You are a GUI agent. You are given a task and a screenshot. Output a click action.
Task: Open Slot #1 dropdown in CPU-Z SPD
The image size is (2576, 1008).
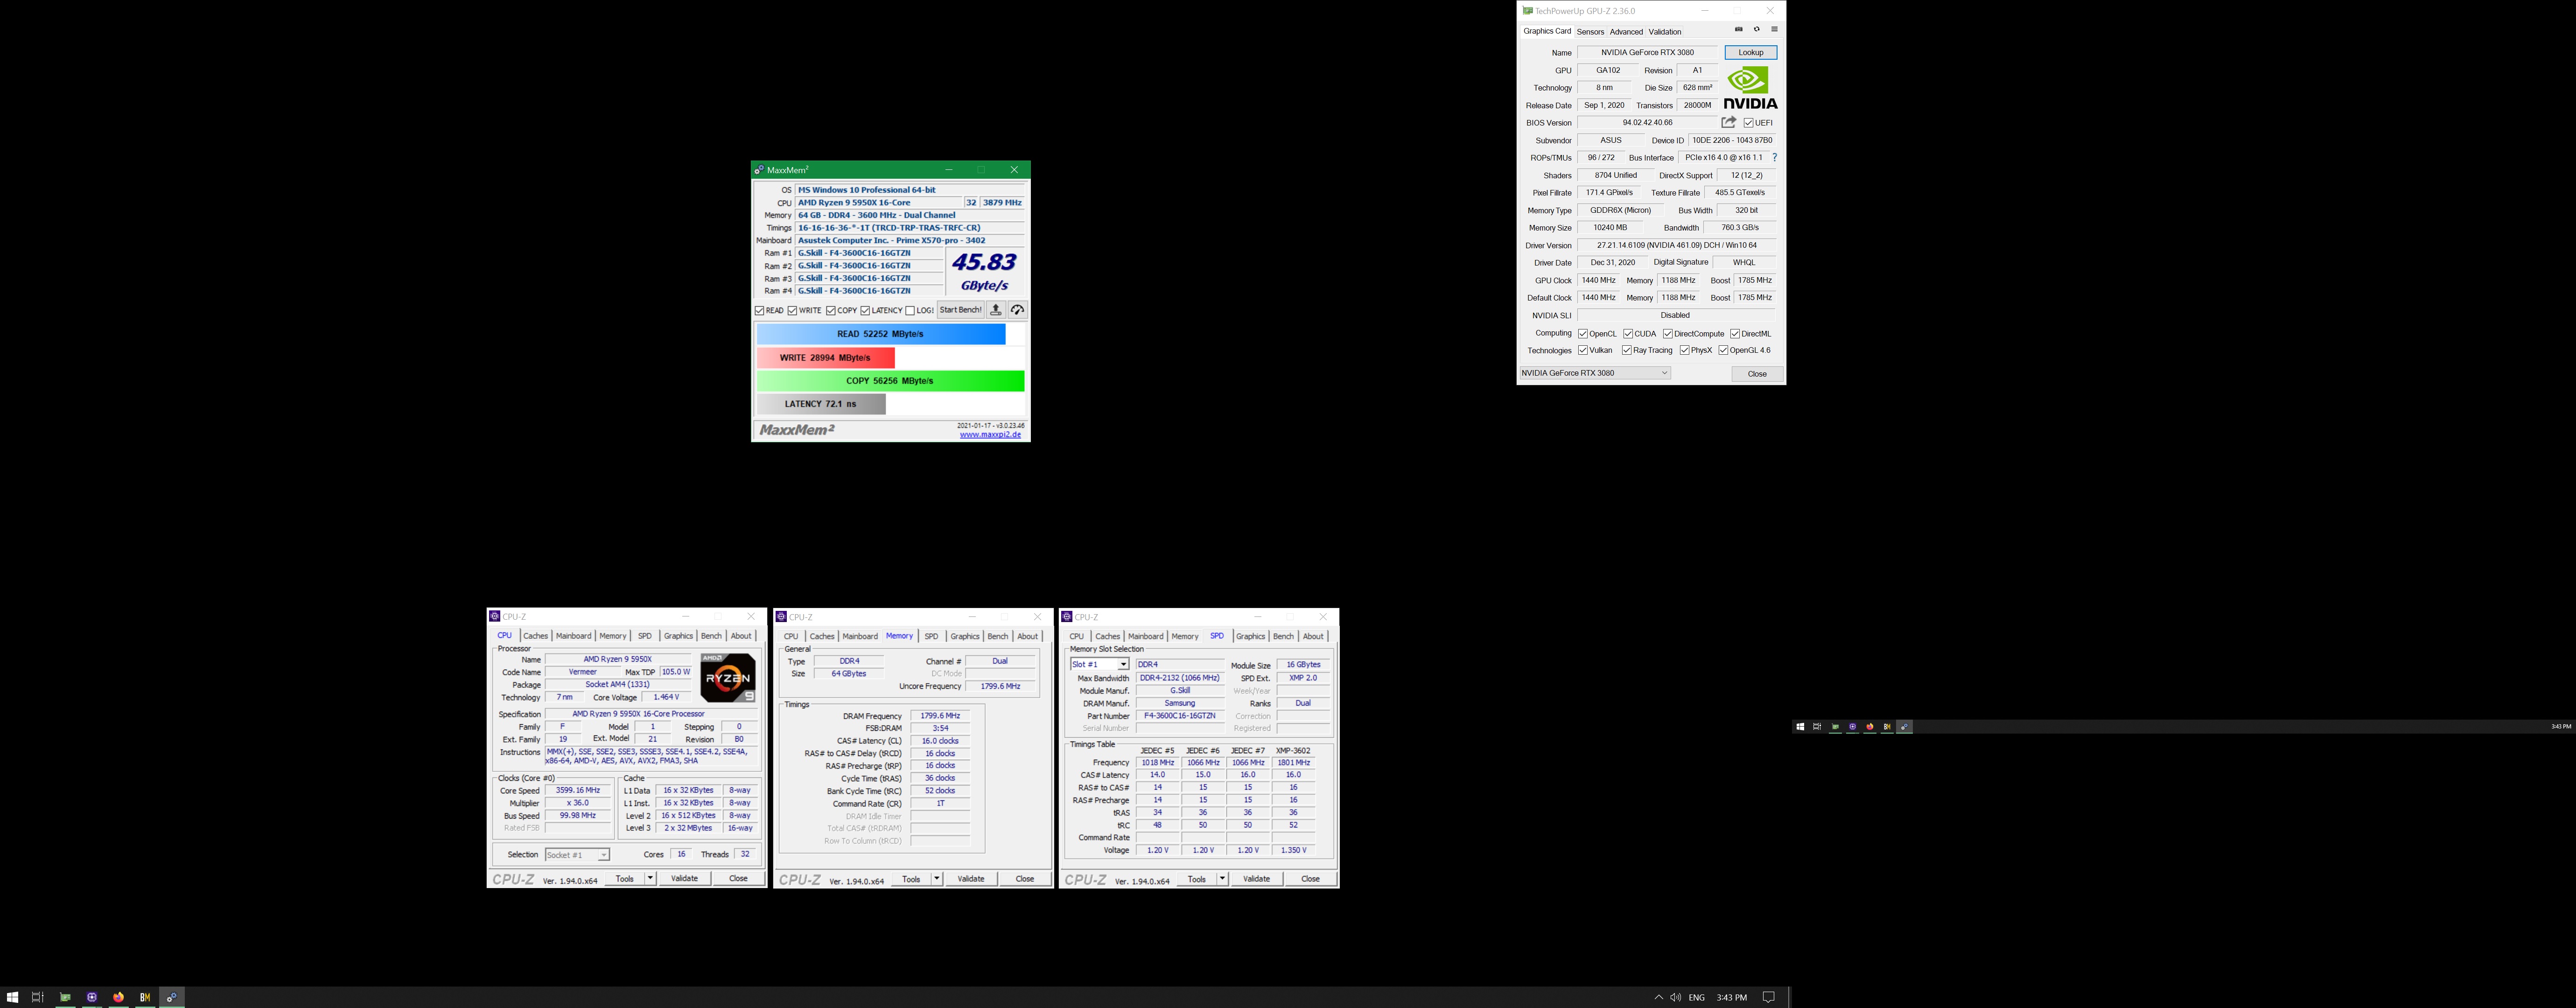coord(1100,665)
